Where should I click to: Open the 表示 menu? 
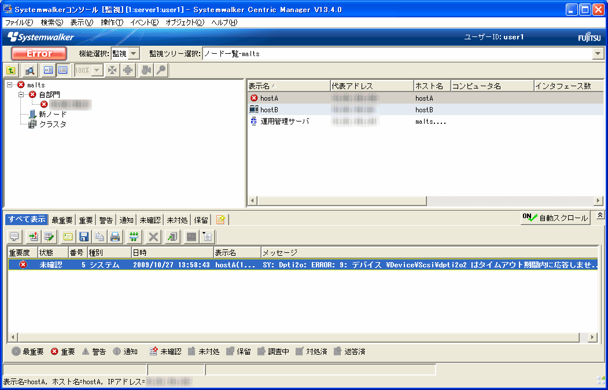coord(82,23)
